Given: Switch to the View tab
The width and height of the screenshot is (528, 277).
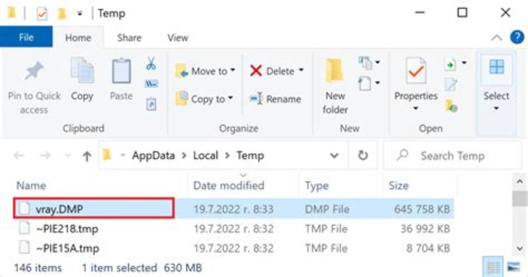Looking at the screenshot, I should coord(178,37).
